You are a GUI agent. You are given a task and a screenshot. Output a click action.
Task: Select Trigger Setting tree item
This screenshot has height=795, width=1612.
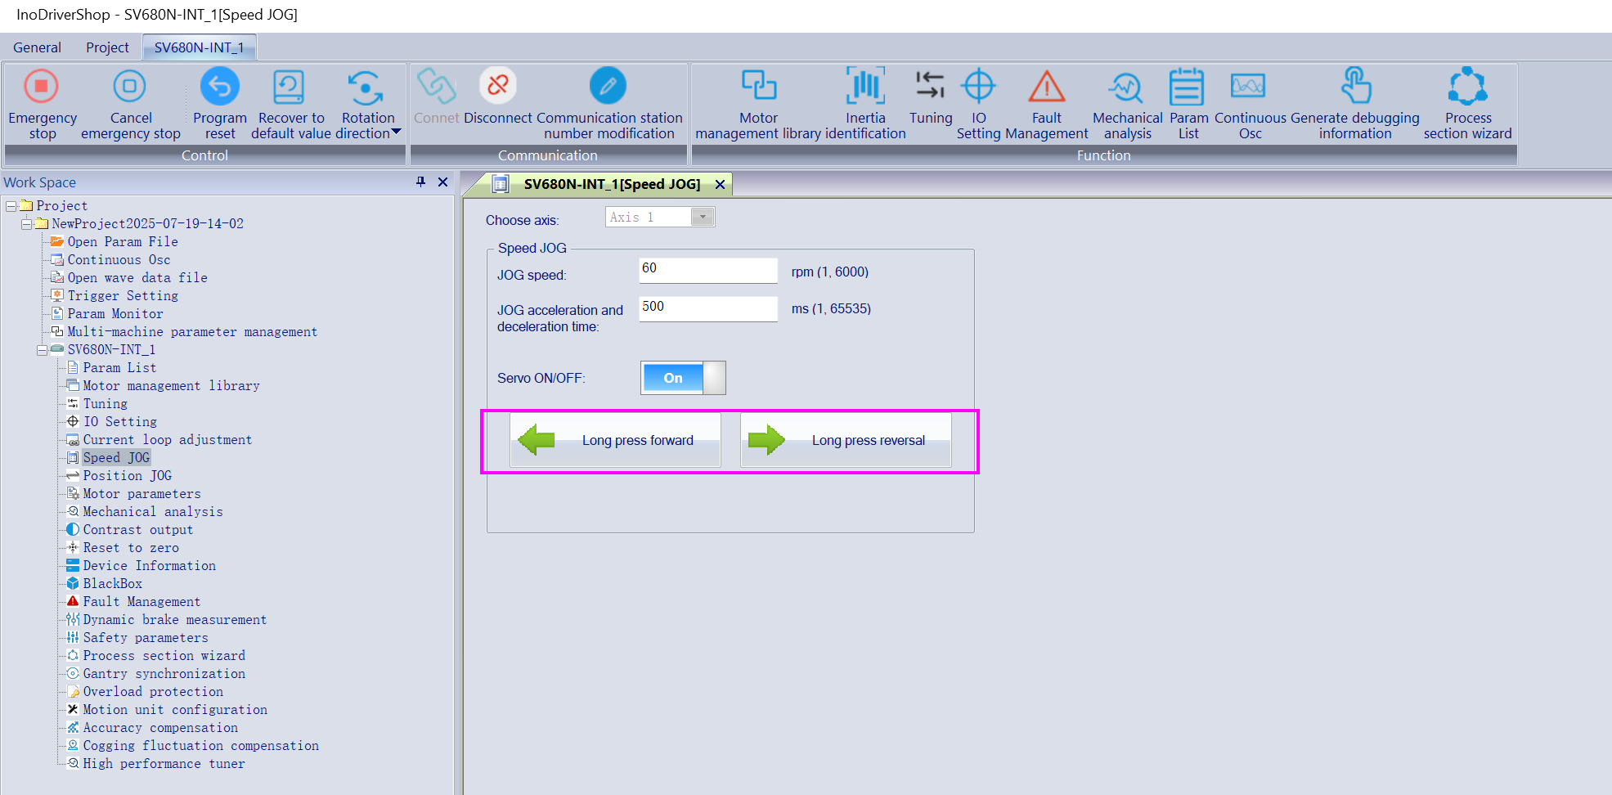(x=123, y=296)
